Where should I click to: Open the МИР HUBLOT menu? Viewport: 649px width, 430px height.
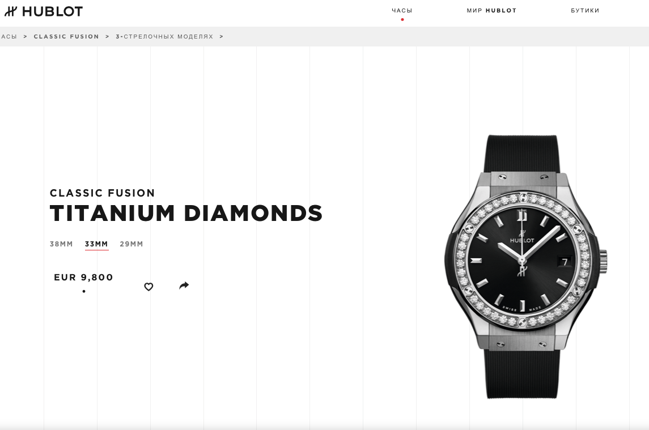pyautogui.click(x=492, y=10)
